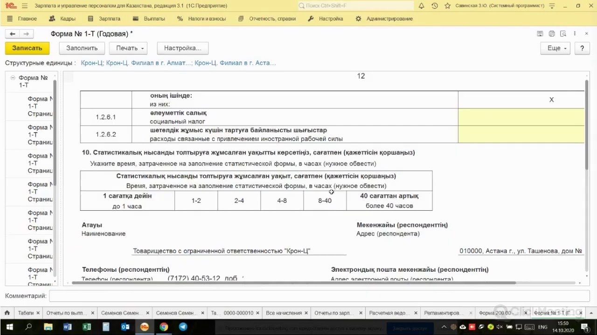The width and height of the screenshot is (597, 335).
Task: Open service settings lines icon near username
Action: click(x=552, y=6)
